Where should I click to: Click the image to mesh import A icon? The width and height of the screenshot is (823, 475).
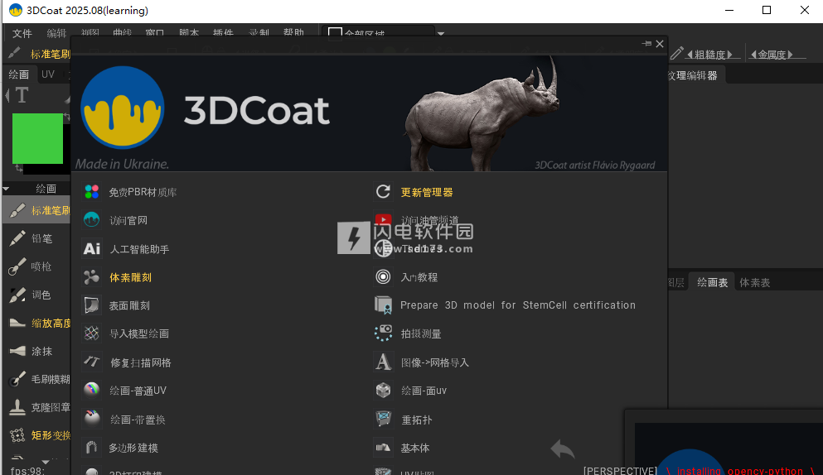383,362
